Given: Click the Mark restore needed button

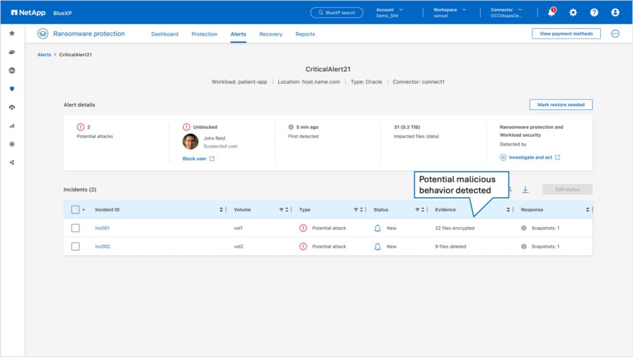Looking at the screenshot, I should (x=561, y=105).
